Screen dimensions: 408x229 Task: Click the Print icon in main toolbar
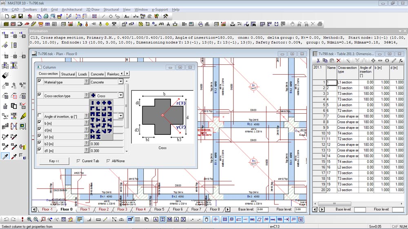(46, 17)
